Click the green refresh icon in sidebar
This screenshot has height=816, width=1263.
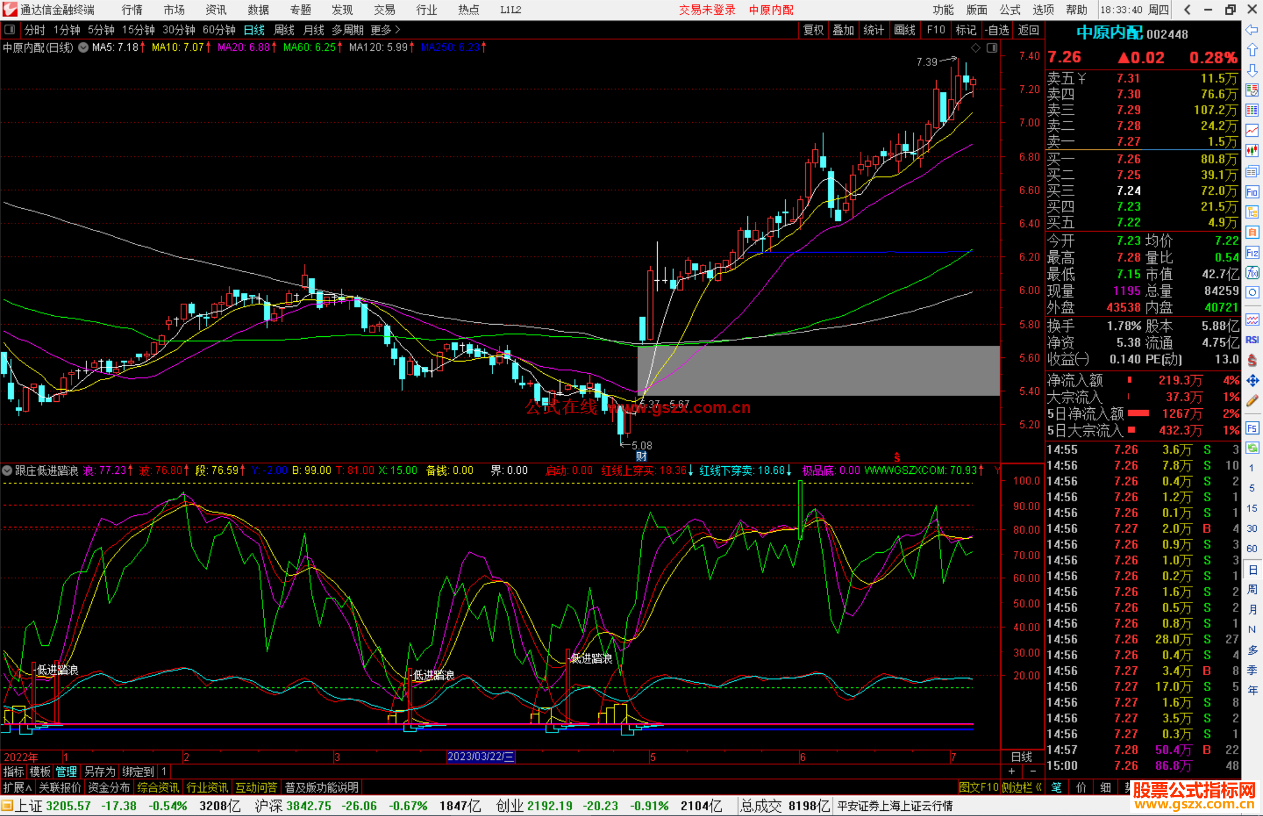[x=1252, y=448]
